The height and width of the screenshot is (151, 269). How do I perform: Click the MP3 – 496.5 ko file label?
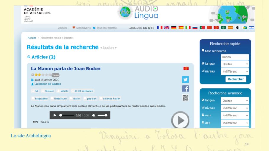coord(41,122)
